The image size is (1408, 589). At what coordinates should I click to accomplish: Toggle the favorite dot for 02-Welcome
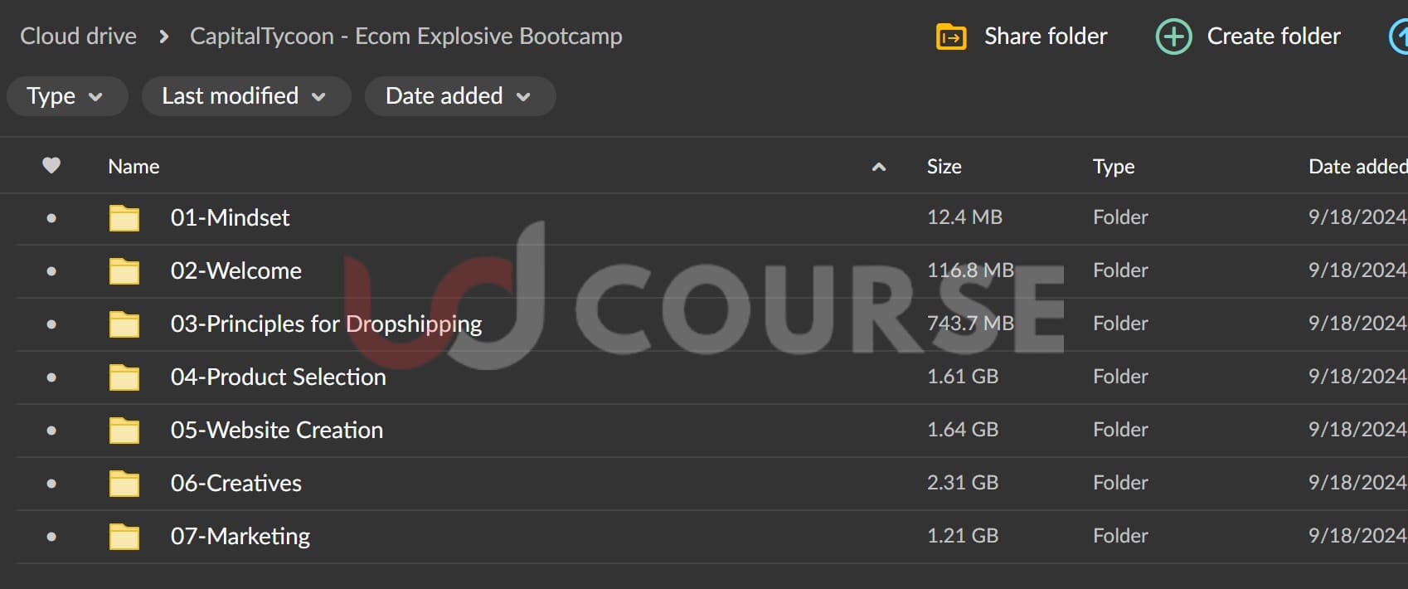point(51,271)
